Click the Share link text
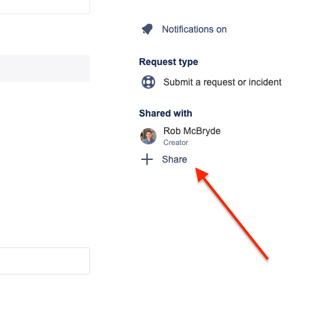328x326 pixels. click(174, 159)
